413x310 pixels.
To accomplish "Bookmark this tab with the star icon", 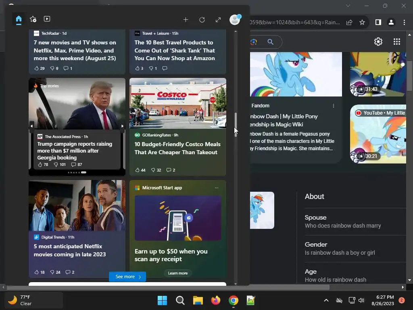I will coord(362,23).
